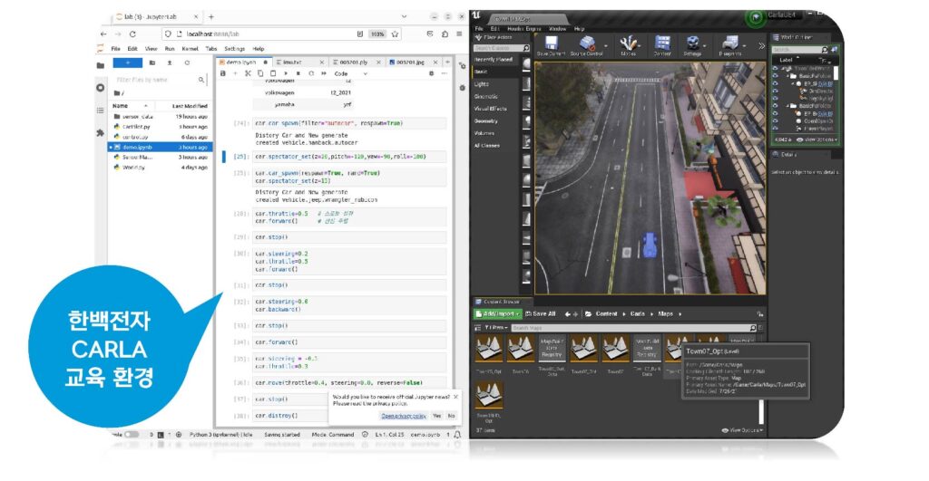Paste cell using the paste icon
The height and width of the screenshot is (481, 929).
(272, 73)
